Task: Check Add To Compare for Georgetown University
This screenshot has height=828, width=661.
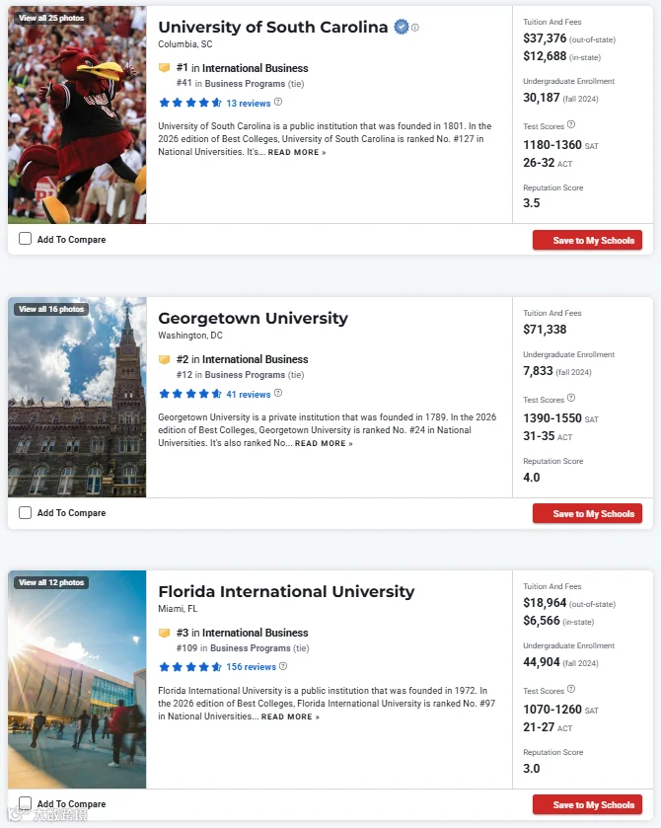Action: click(25, 513)
